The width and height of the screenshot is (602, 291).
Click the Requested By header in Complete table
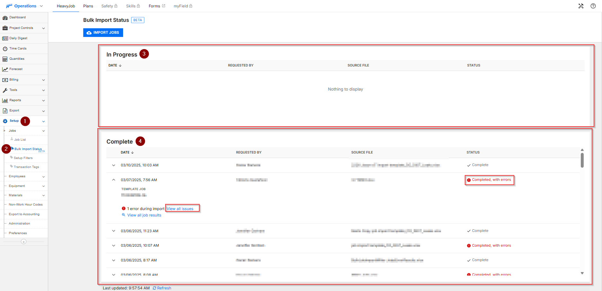[x=249, y=153]
